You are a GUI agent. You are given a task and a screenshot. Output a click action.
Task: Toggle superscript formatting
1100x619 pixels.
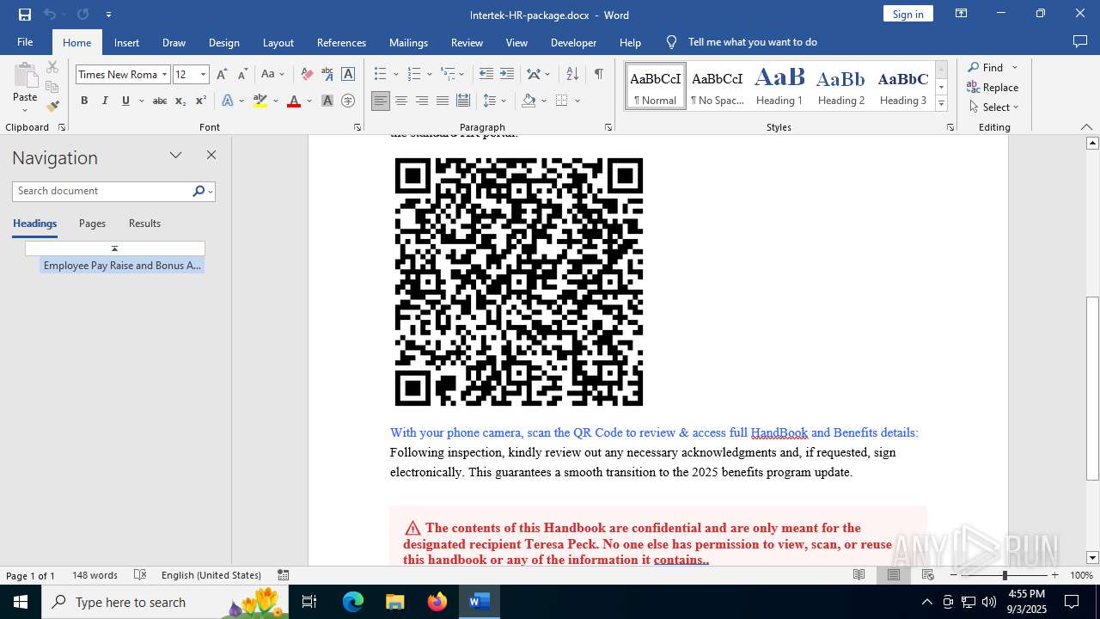201,101
